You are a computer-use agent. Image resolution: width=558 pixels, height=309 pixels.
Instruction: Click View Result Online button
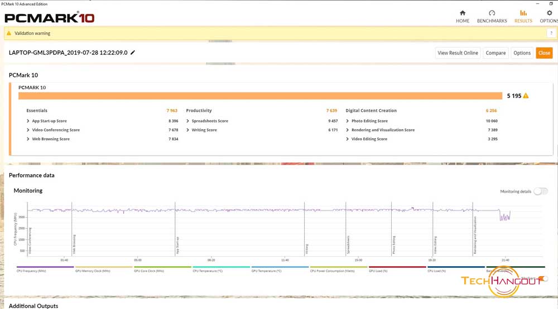tap(458, 53)
